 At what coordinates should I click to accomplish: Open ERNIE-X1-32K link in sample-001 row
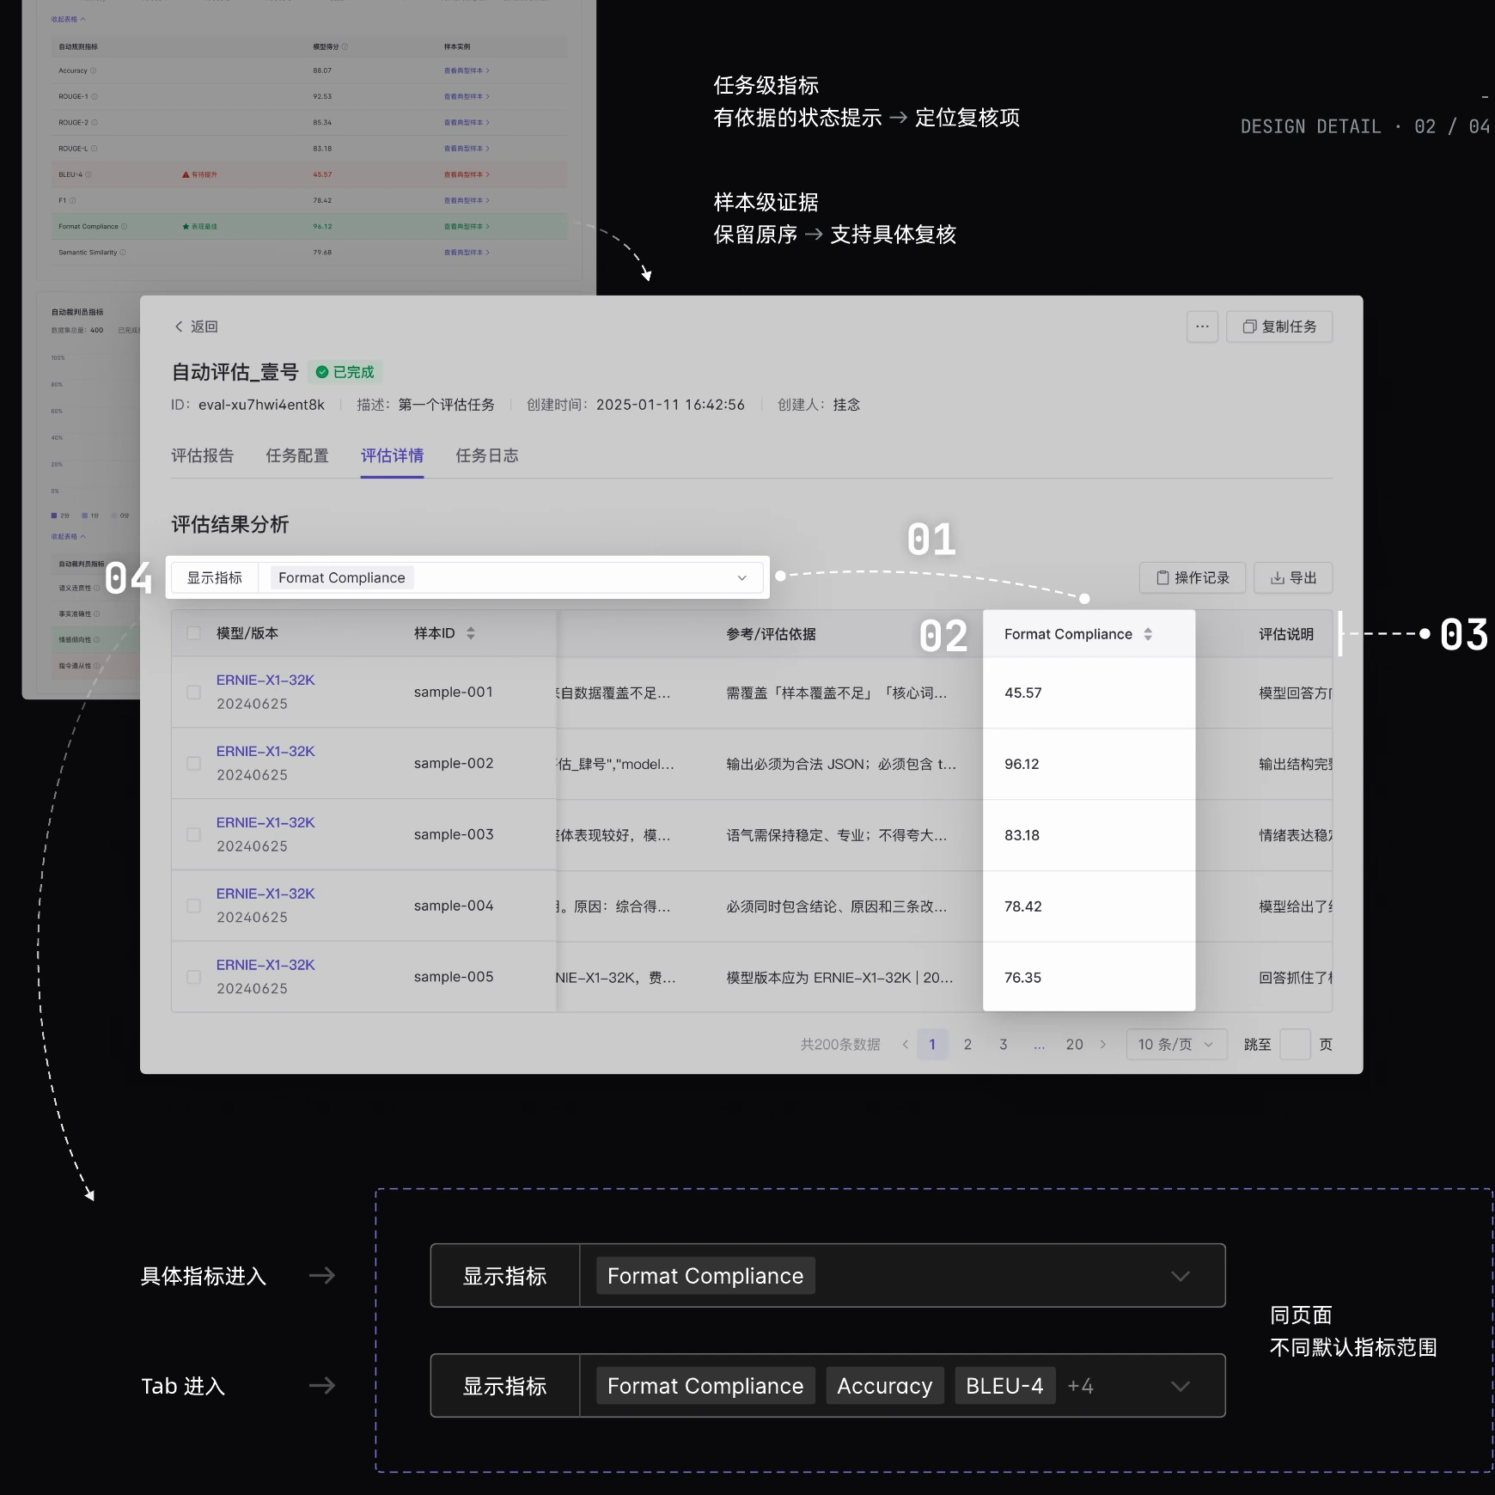coord(265,680)
